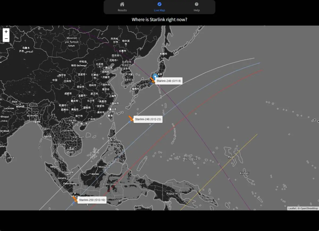Click the Borneo map label
The image size is (319, 231).
[x=95, y=174]
